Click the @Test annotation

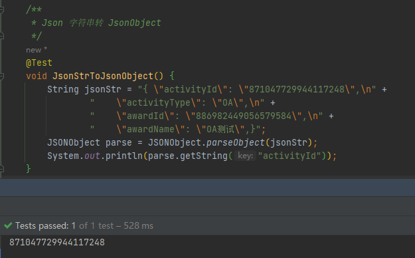[39, 63]
